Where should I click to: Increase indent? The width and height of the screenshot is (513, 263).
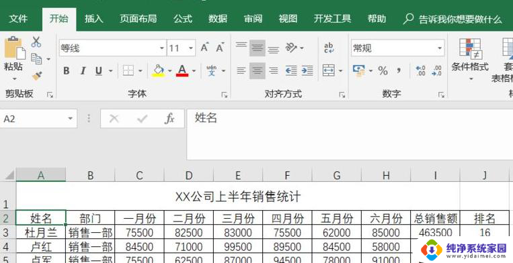(307, 70)
